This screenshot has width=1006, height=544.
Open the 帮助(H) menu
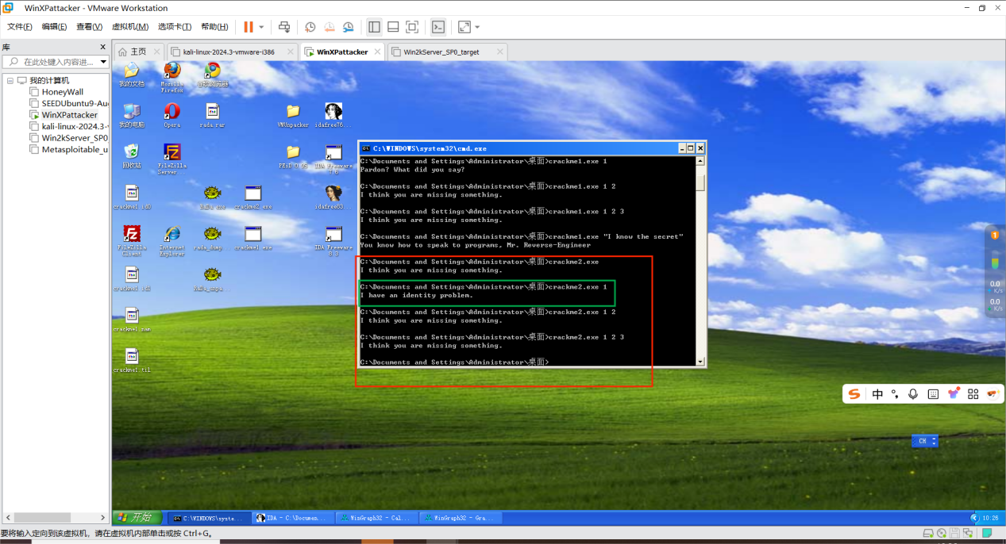click(x=215, y=27)
